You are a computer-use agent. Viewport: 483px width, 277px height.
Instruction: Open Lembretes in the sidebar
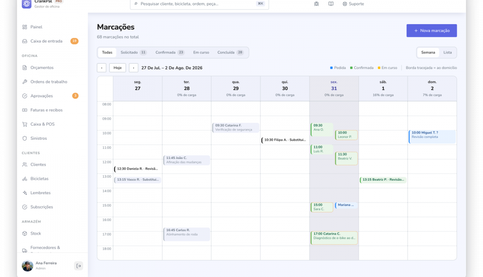[x=41, y=193]
